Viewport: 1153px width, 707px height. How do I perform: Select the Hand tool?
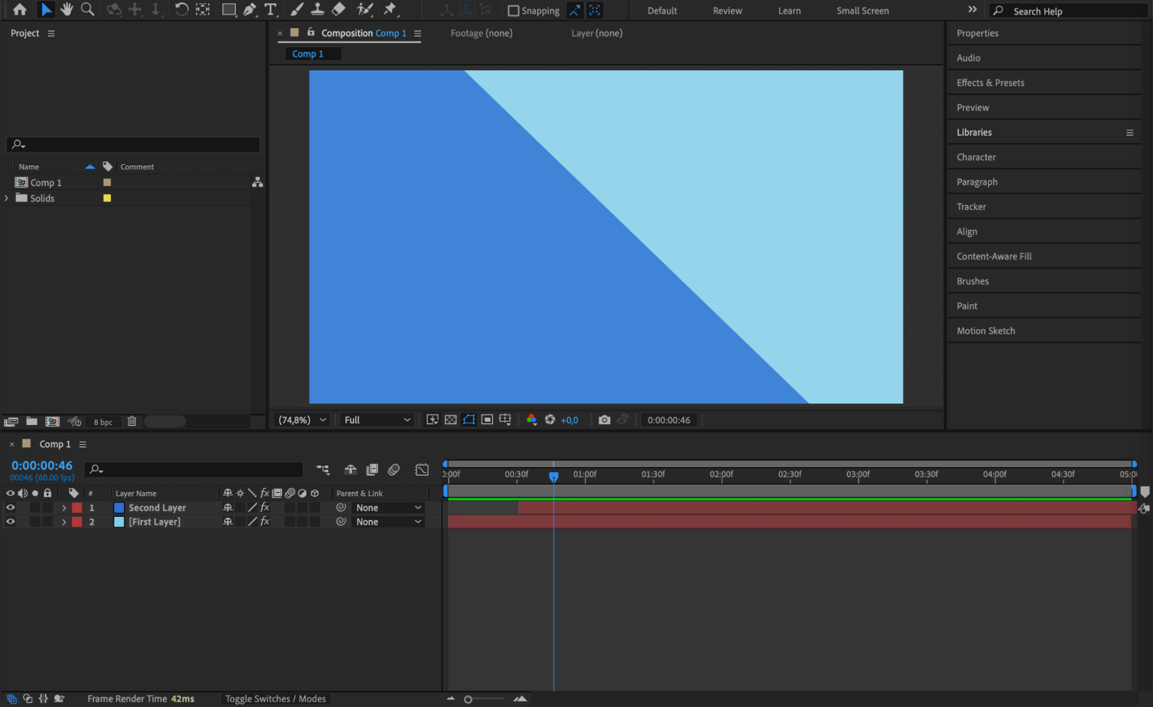click(67, 9)
